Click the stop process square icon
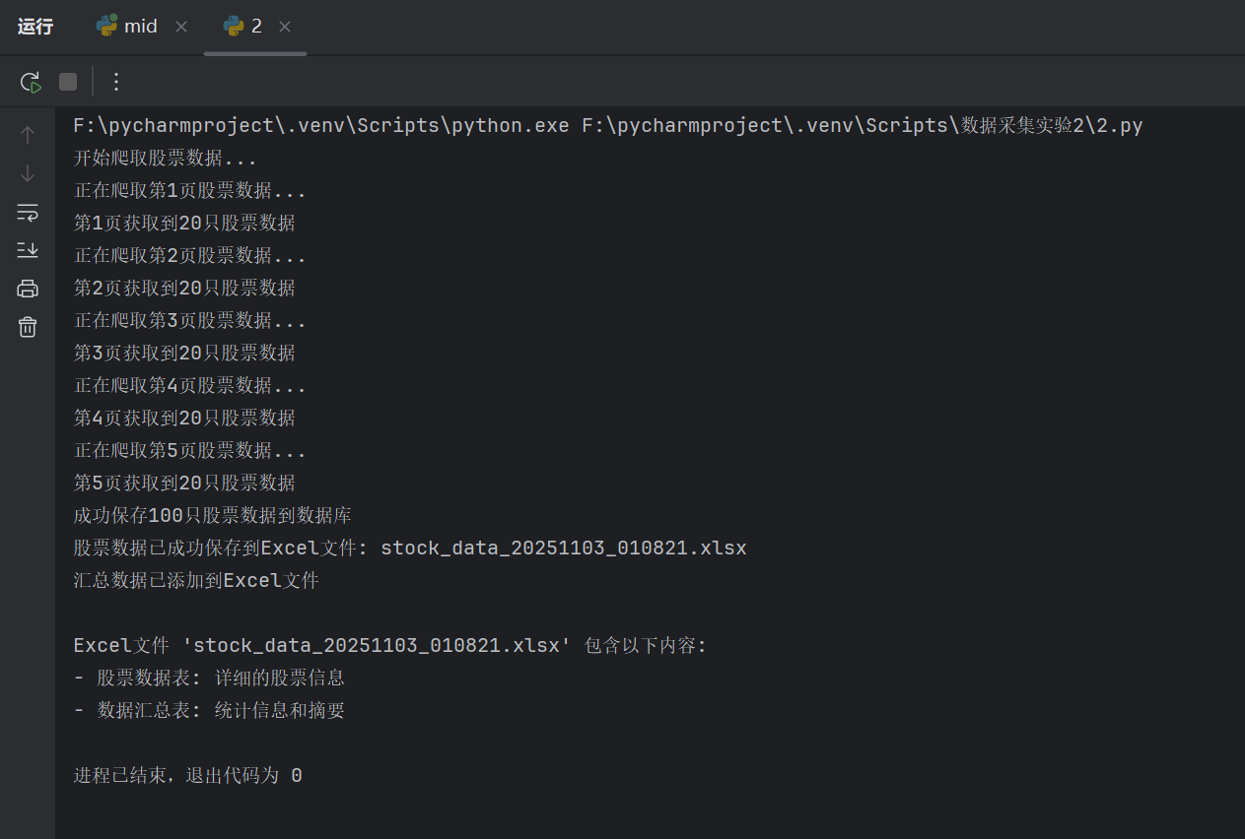The width and height of the screenshot is (1245, 839). tap(68, 82)
